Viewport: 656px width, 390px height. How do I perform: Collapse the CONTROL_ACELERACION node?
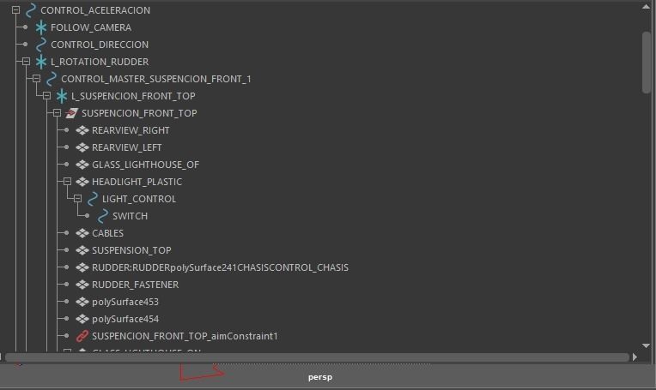tap(15, 10)
